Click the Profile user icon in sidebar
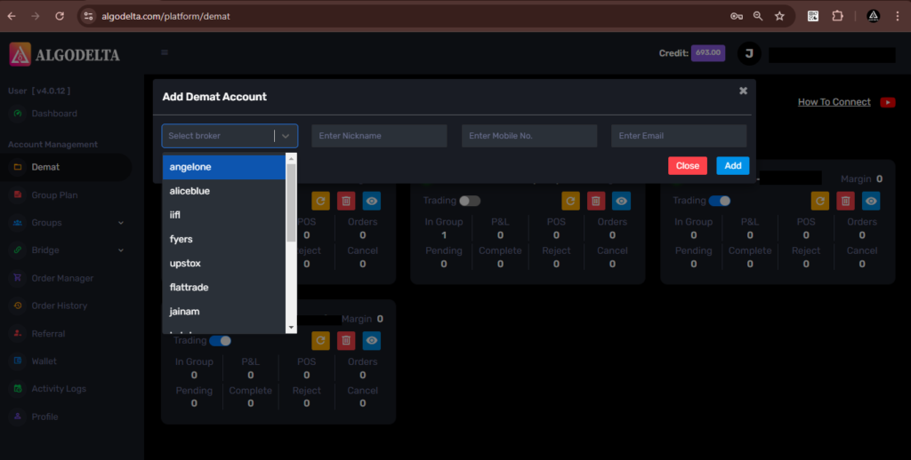Viewport: 911px width, 460px height. (x=18, y=416)
